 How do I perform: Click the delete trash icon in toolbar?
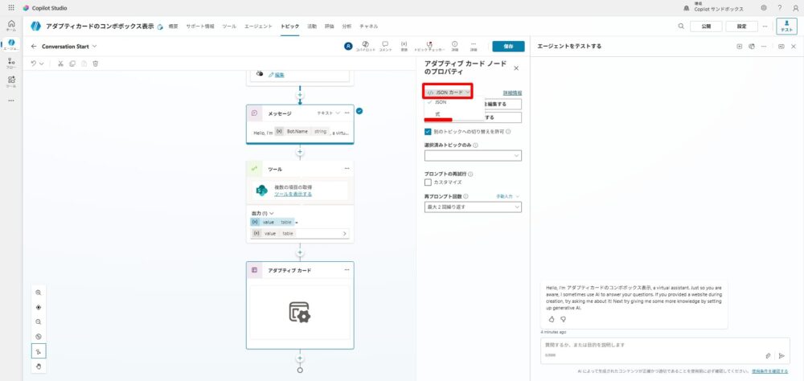96,63
